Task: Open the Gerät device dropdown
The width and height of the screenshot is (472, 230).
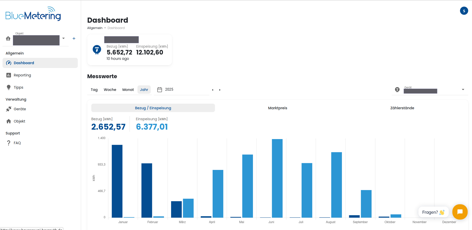Action: pyautogui.click(x=463, y=90)
